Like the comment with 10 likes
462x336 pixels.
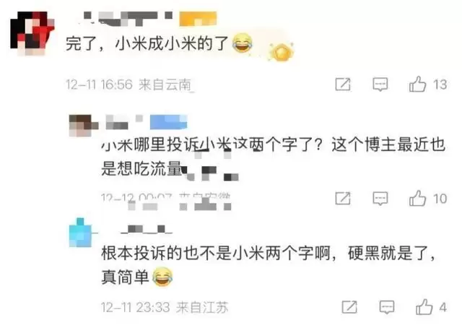[417, 198]
